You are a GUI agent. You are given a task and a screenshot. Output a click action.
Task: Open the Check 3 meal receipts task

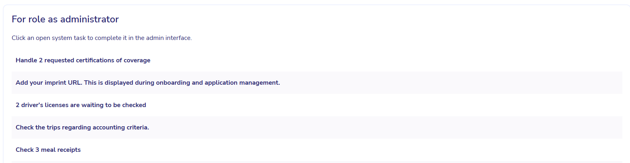[48, 150]
